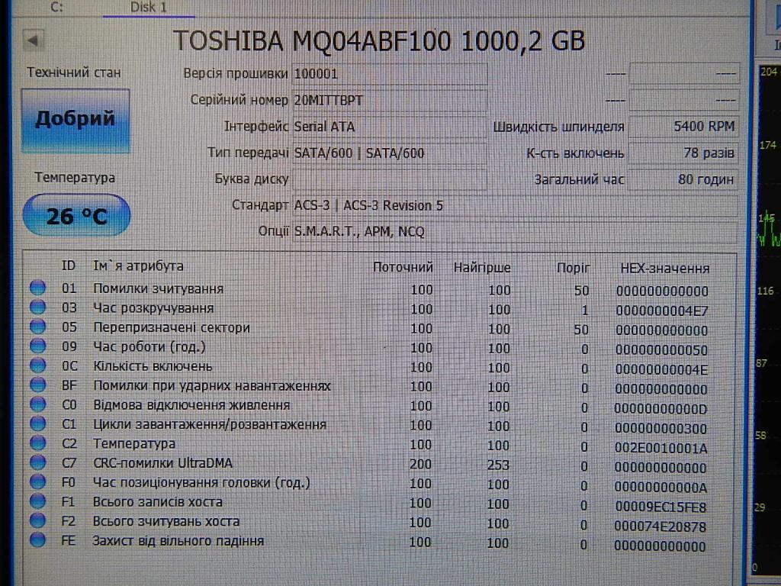Select the Всього записів хоста attribute
Screen dimensions: 781x586
click(157, 502)
